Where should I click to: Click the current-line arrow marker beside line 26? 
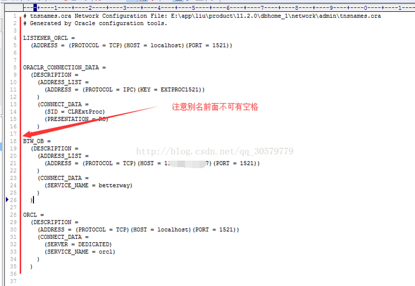[7, 199]
